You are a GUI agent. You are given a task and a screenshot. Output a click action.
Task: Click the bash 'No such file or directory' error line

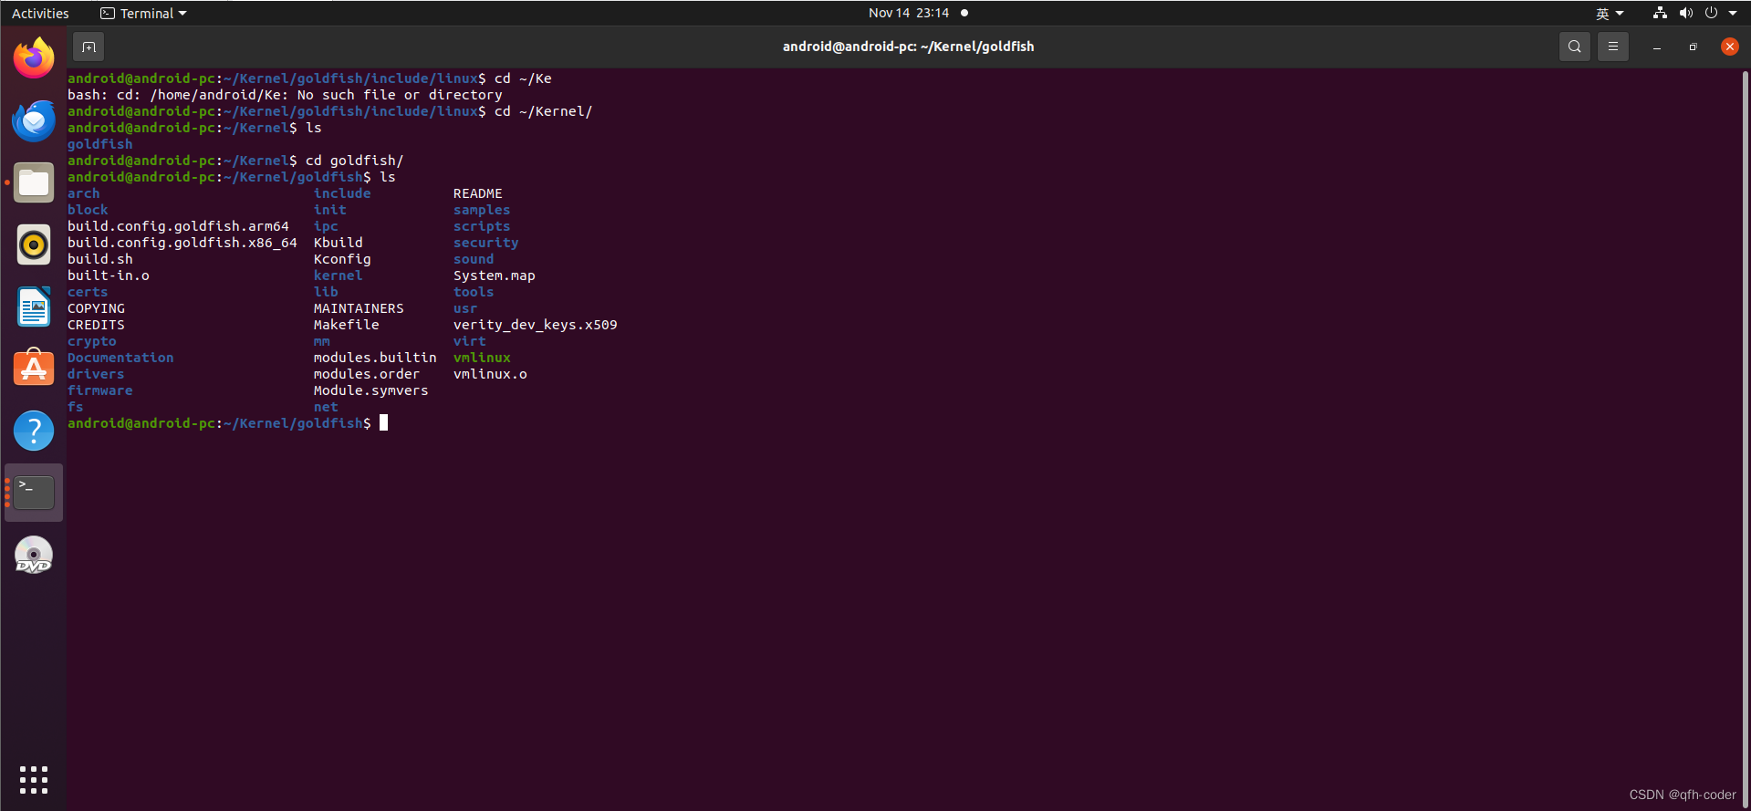pos(285,95)
